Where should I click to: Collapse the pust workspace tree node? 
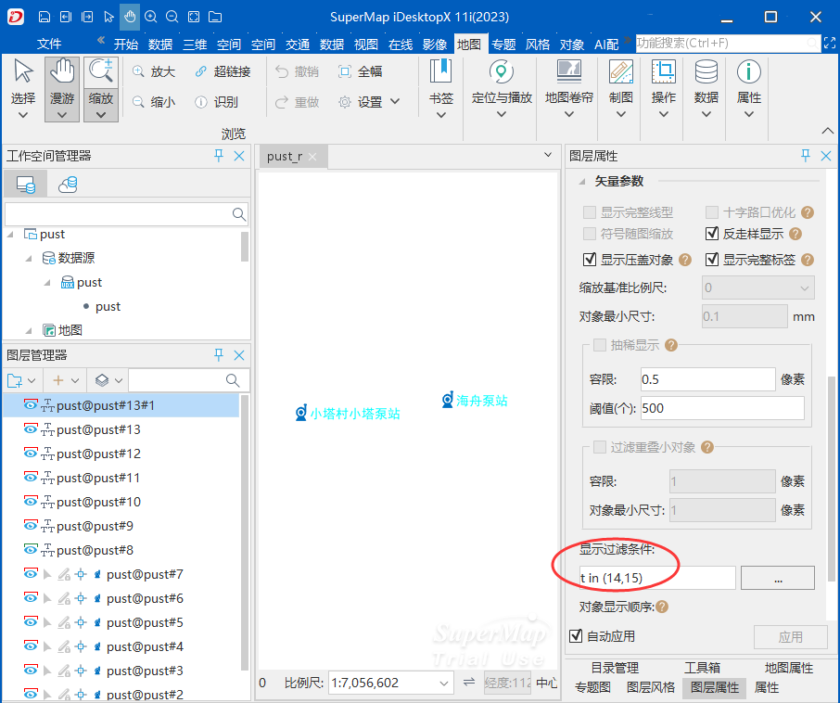pyautogui.click(x=10, y=234)
